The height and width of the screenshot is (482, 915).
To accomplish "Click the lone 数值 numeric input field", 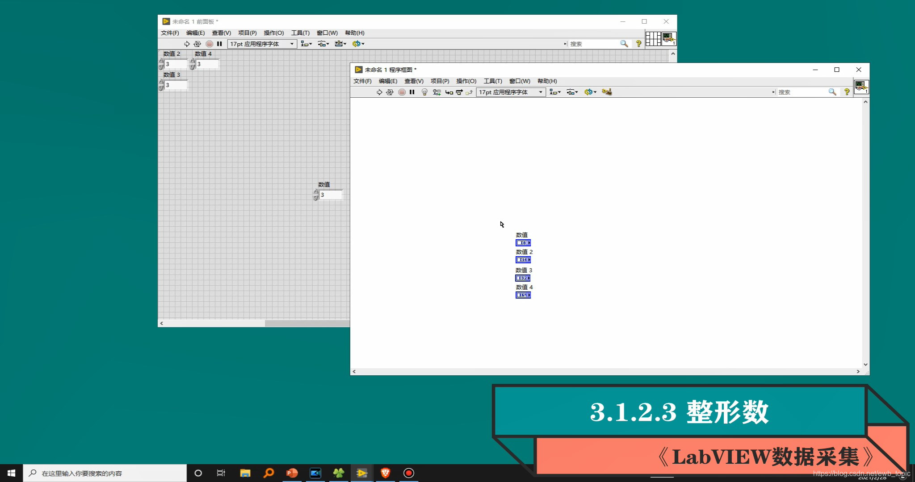I will (x=331, y=195).
